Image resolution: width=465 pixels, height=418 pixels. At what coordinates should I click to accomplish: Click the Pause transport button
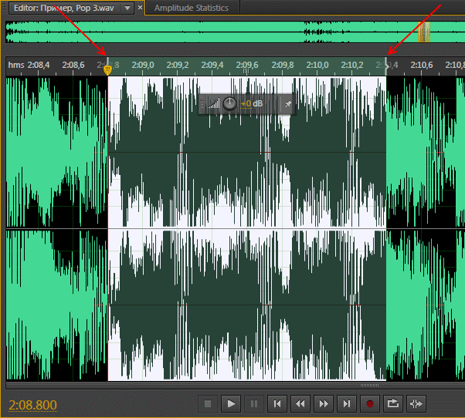point(254,403)
